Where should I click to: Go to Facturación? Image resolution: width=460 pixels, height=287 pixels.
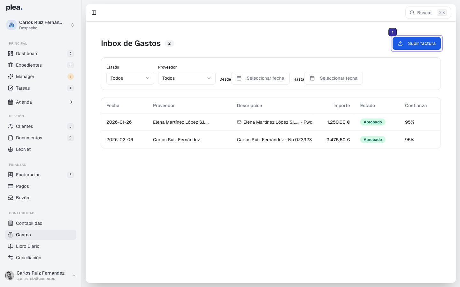41,175
